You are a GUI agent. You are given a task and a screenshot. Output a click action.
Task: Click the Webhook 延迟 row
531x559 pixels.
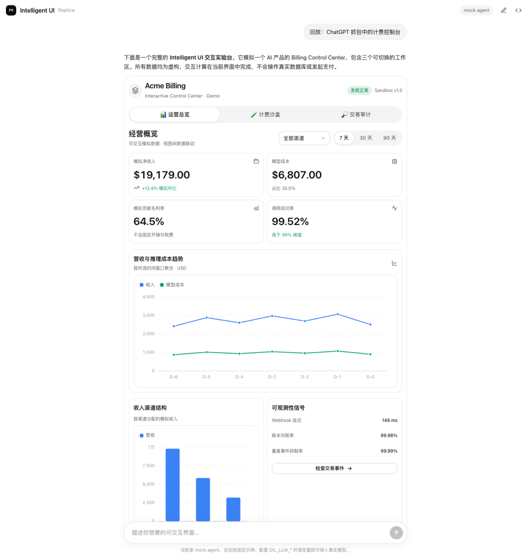[334, 420]
